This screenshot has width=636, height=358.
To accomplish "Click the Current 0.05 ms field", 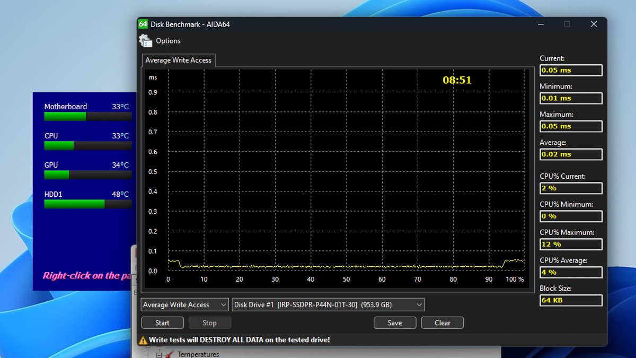I will [x=571, y=70].
